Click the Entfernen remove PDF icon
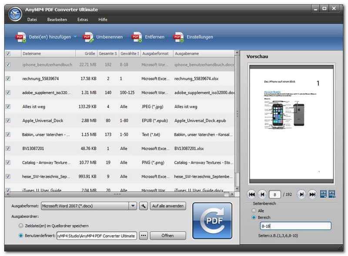 tap(137, 37)
